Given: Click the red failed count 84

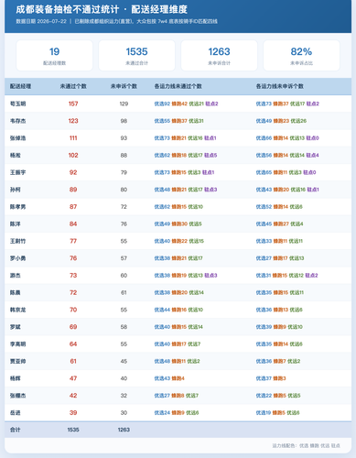Looking at the screenshot, I should tap(73, 224).
